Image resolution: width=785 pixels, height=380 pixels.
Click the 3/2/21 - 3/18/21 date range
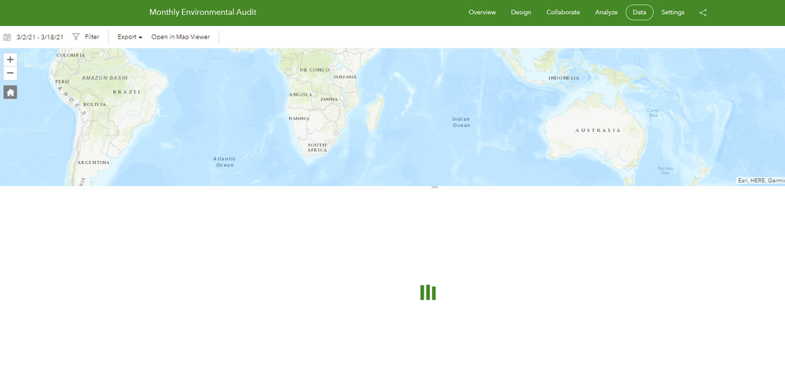click(40, 38)
